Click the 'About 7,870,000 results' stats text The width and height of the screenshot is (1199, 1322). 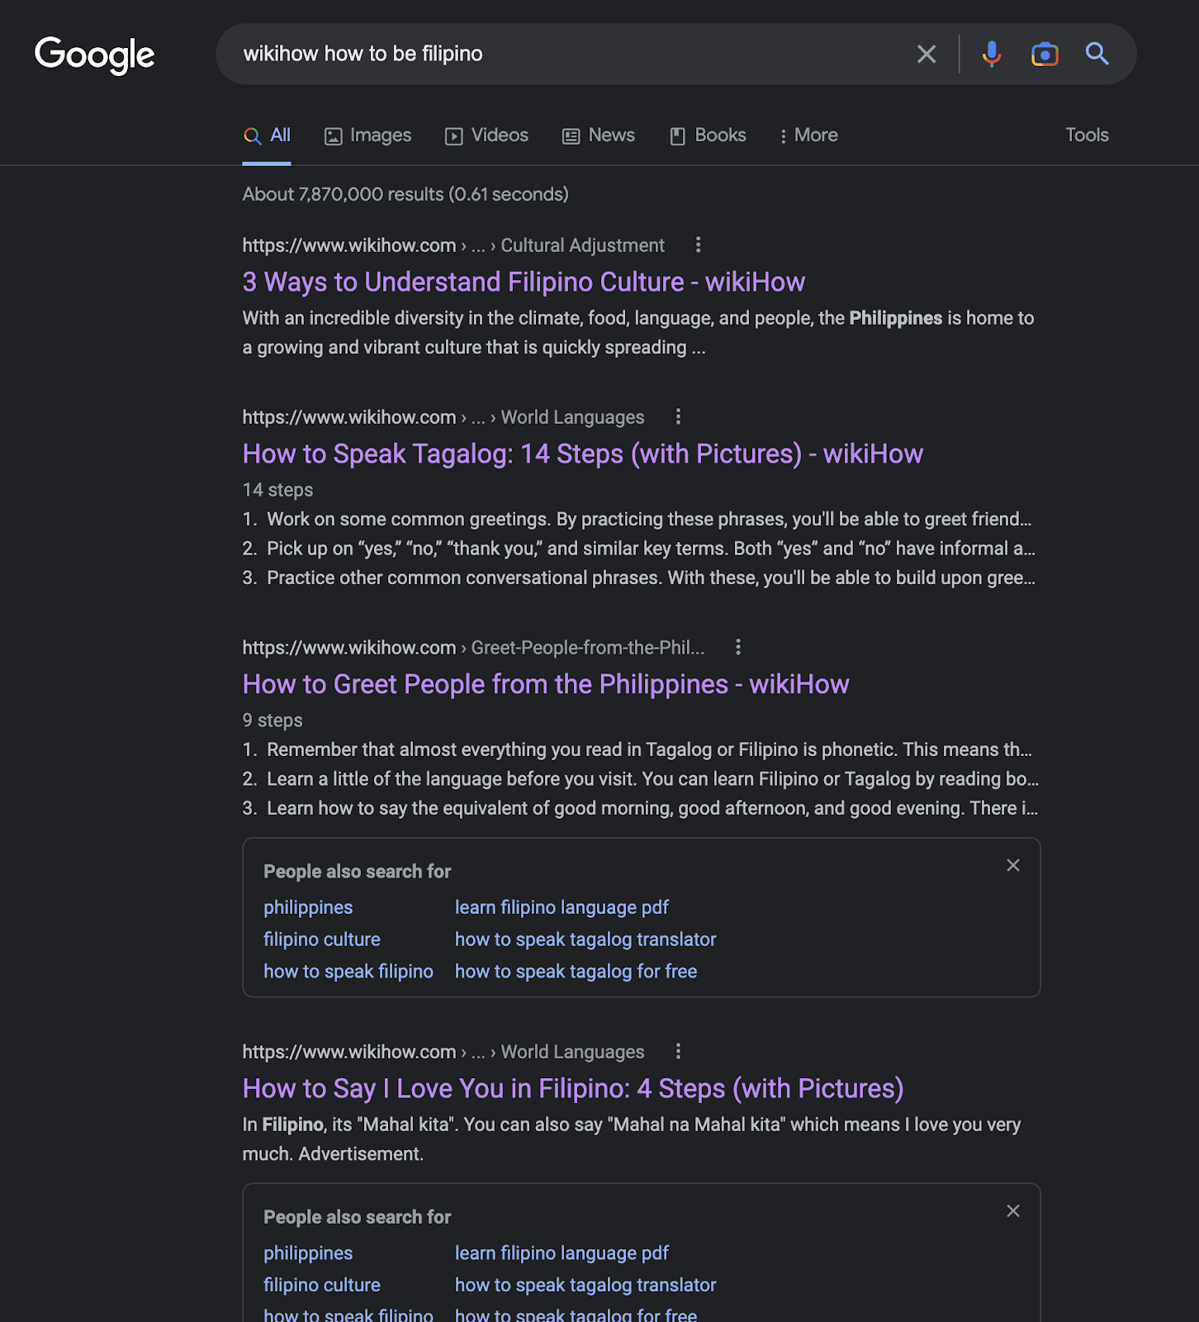pos(405,194)
